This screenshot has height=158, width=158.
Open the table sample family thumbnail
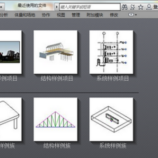(x=11, y=119)
